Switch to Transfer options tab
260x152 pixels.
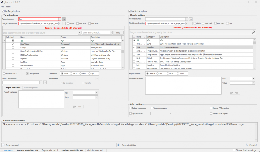(x=30, y=88)
